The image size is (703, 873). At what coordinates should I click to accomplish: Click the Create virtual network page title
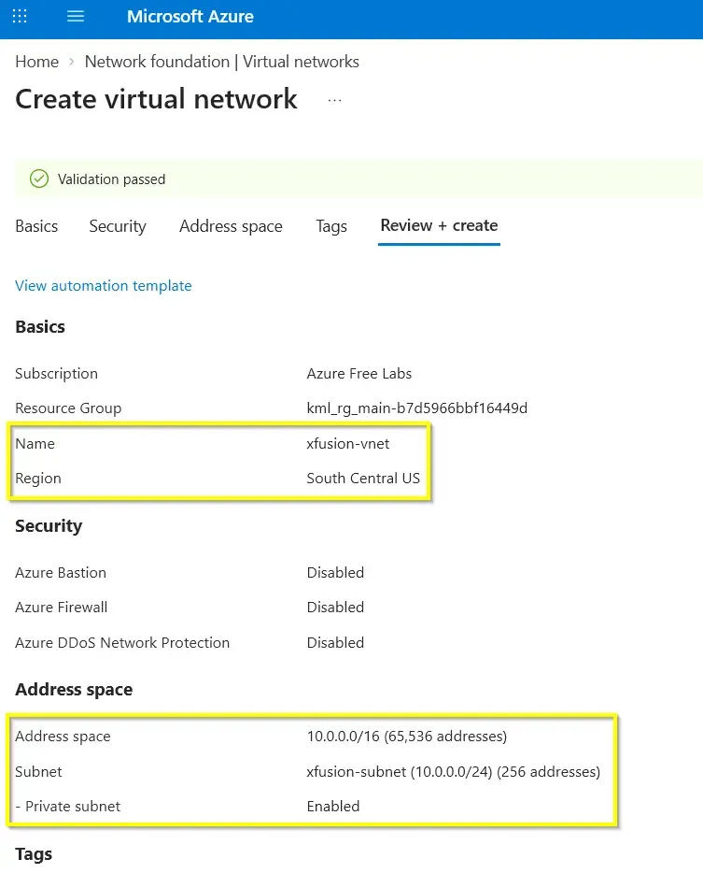[x=156, y=99]
